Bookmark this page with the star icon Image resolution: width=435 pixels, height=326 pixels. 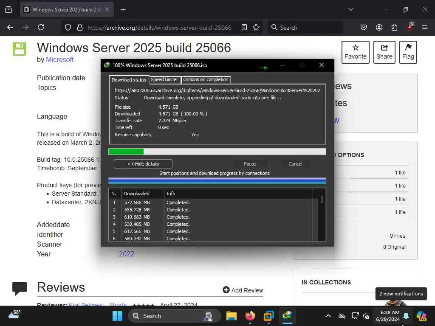click(256, 27)
